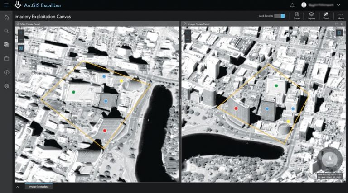Select the Image Metadata tab
This screenshot has height=193, width=348.
(39, 187)
